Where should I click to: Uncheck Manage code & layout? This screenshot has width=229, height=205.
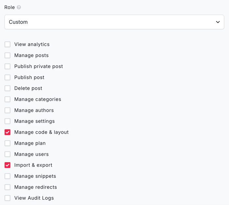tap(8, 132)
